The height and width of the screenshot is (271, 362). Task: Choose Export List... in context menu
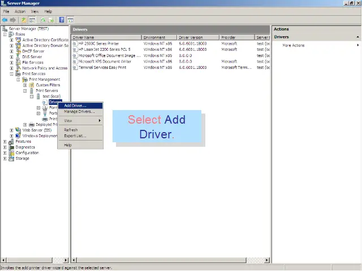tap(80, 136)
